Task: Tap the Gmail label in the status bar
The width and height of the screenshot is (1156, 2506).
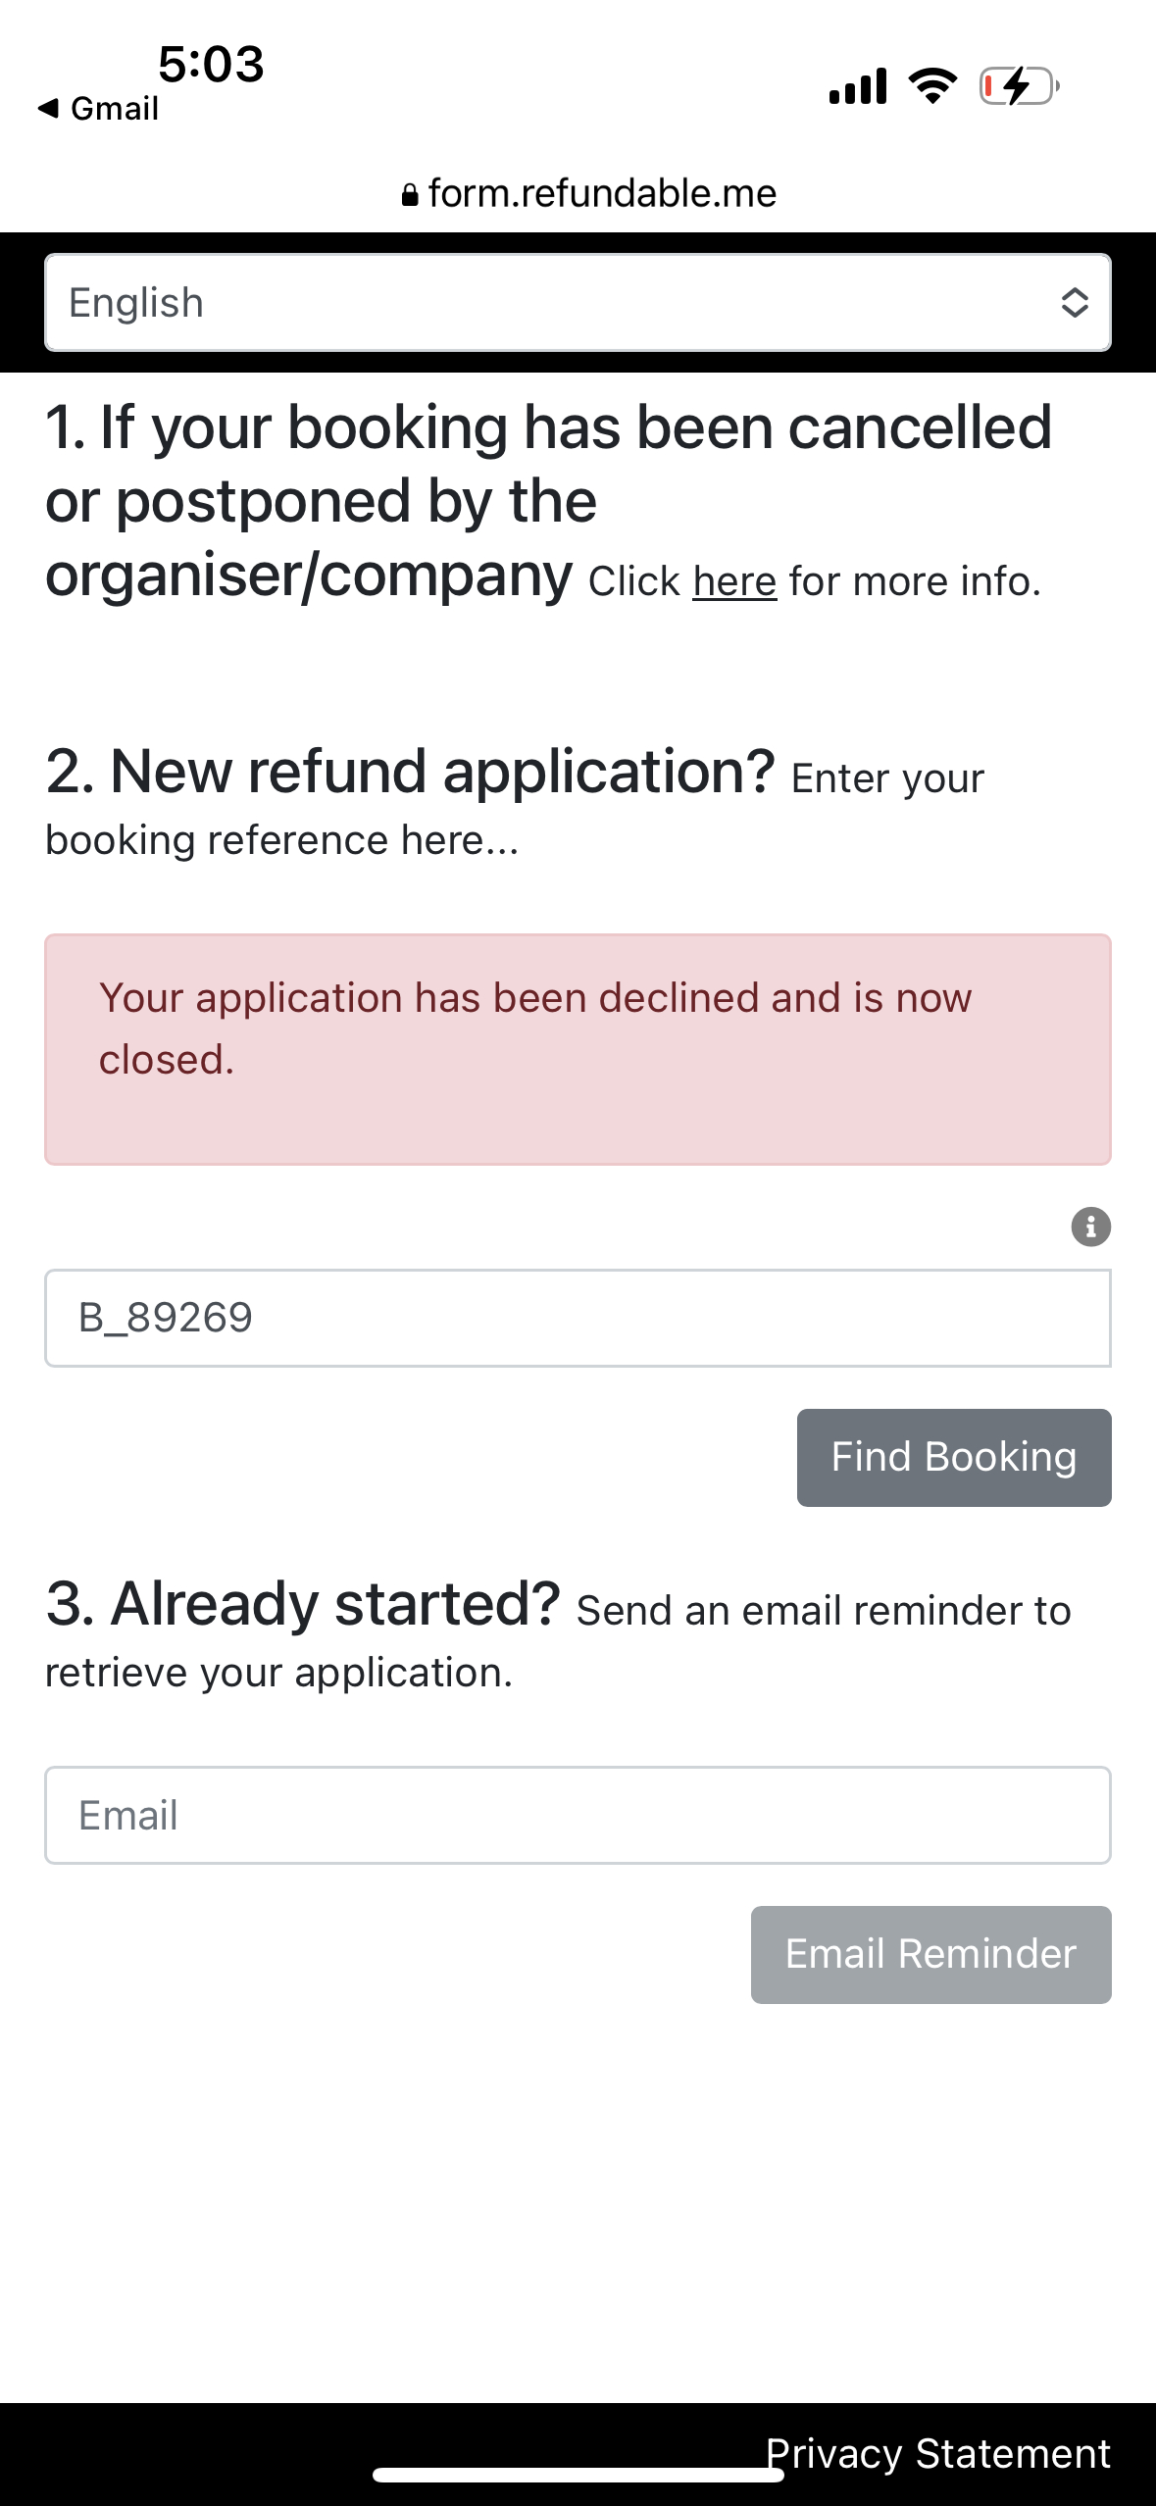Action: tap(115, 109)
